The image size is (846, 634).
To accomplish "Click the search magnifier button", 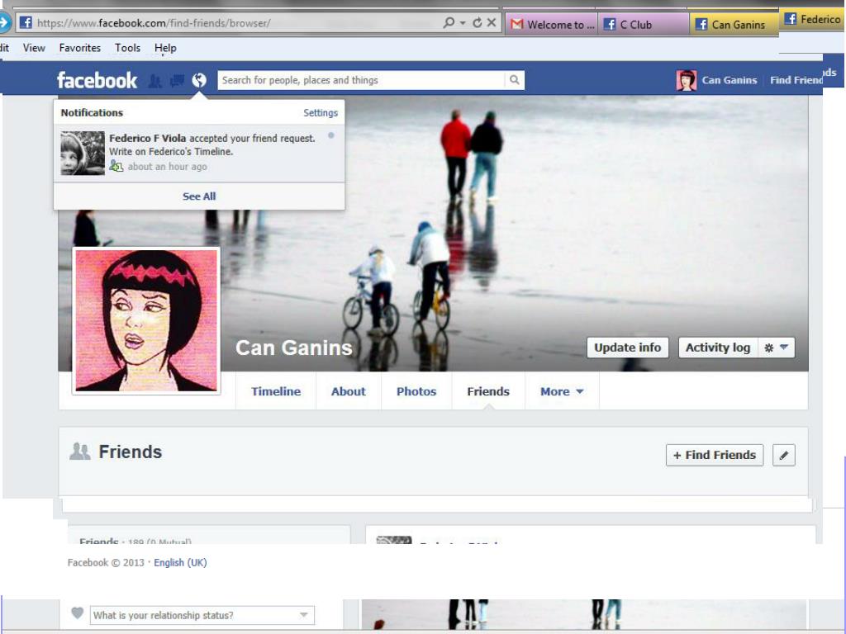I will pos(515,80).
